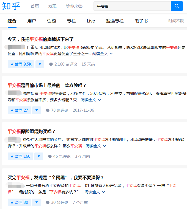Open the question 平安福保险值得购买吗？
The width and height of the screenshot is (187, 209).
pos(31,132)
